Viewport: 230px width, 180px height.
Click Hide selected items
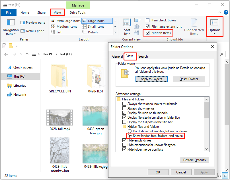coord(194,27)
